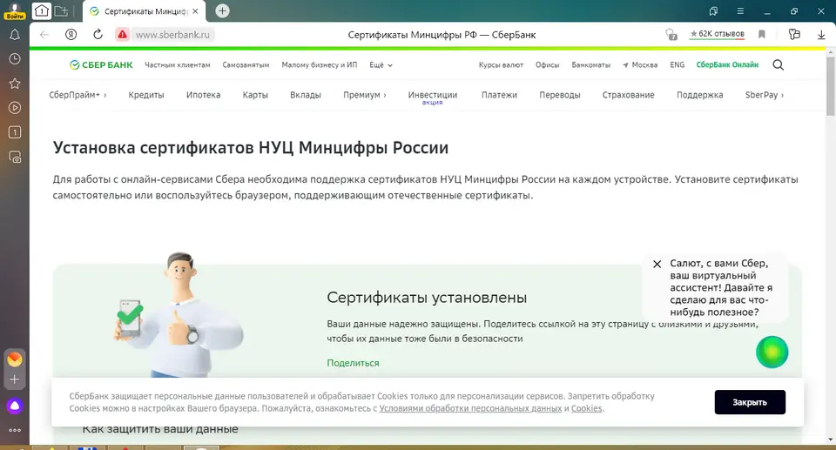Close the Сертификаты Минцифры tab
The height and width of the screenshot is (450, 836).
click(x=195, y=11)
